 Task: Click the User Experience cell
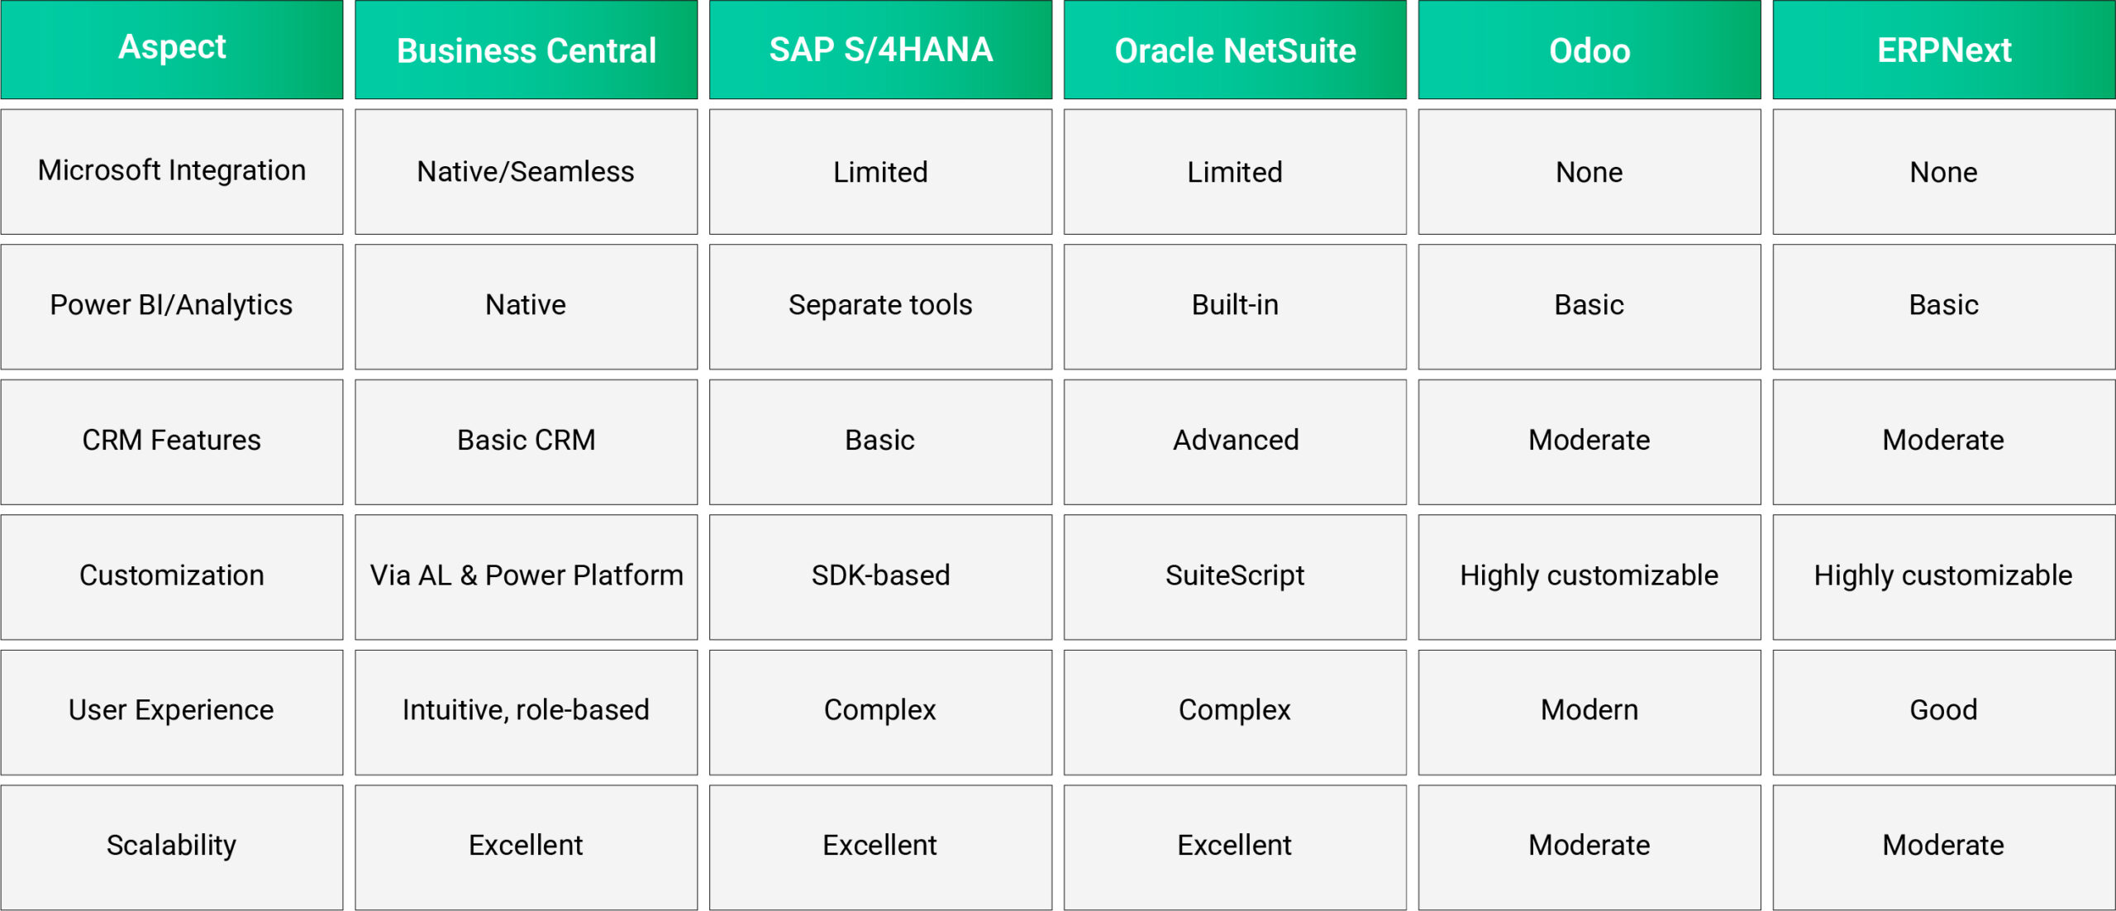[172, 710]
